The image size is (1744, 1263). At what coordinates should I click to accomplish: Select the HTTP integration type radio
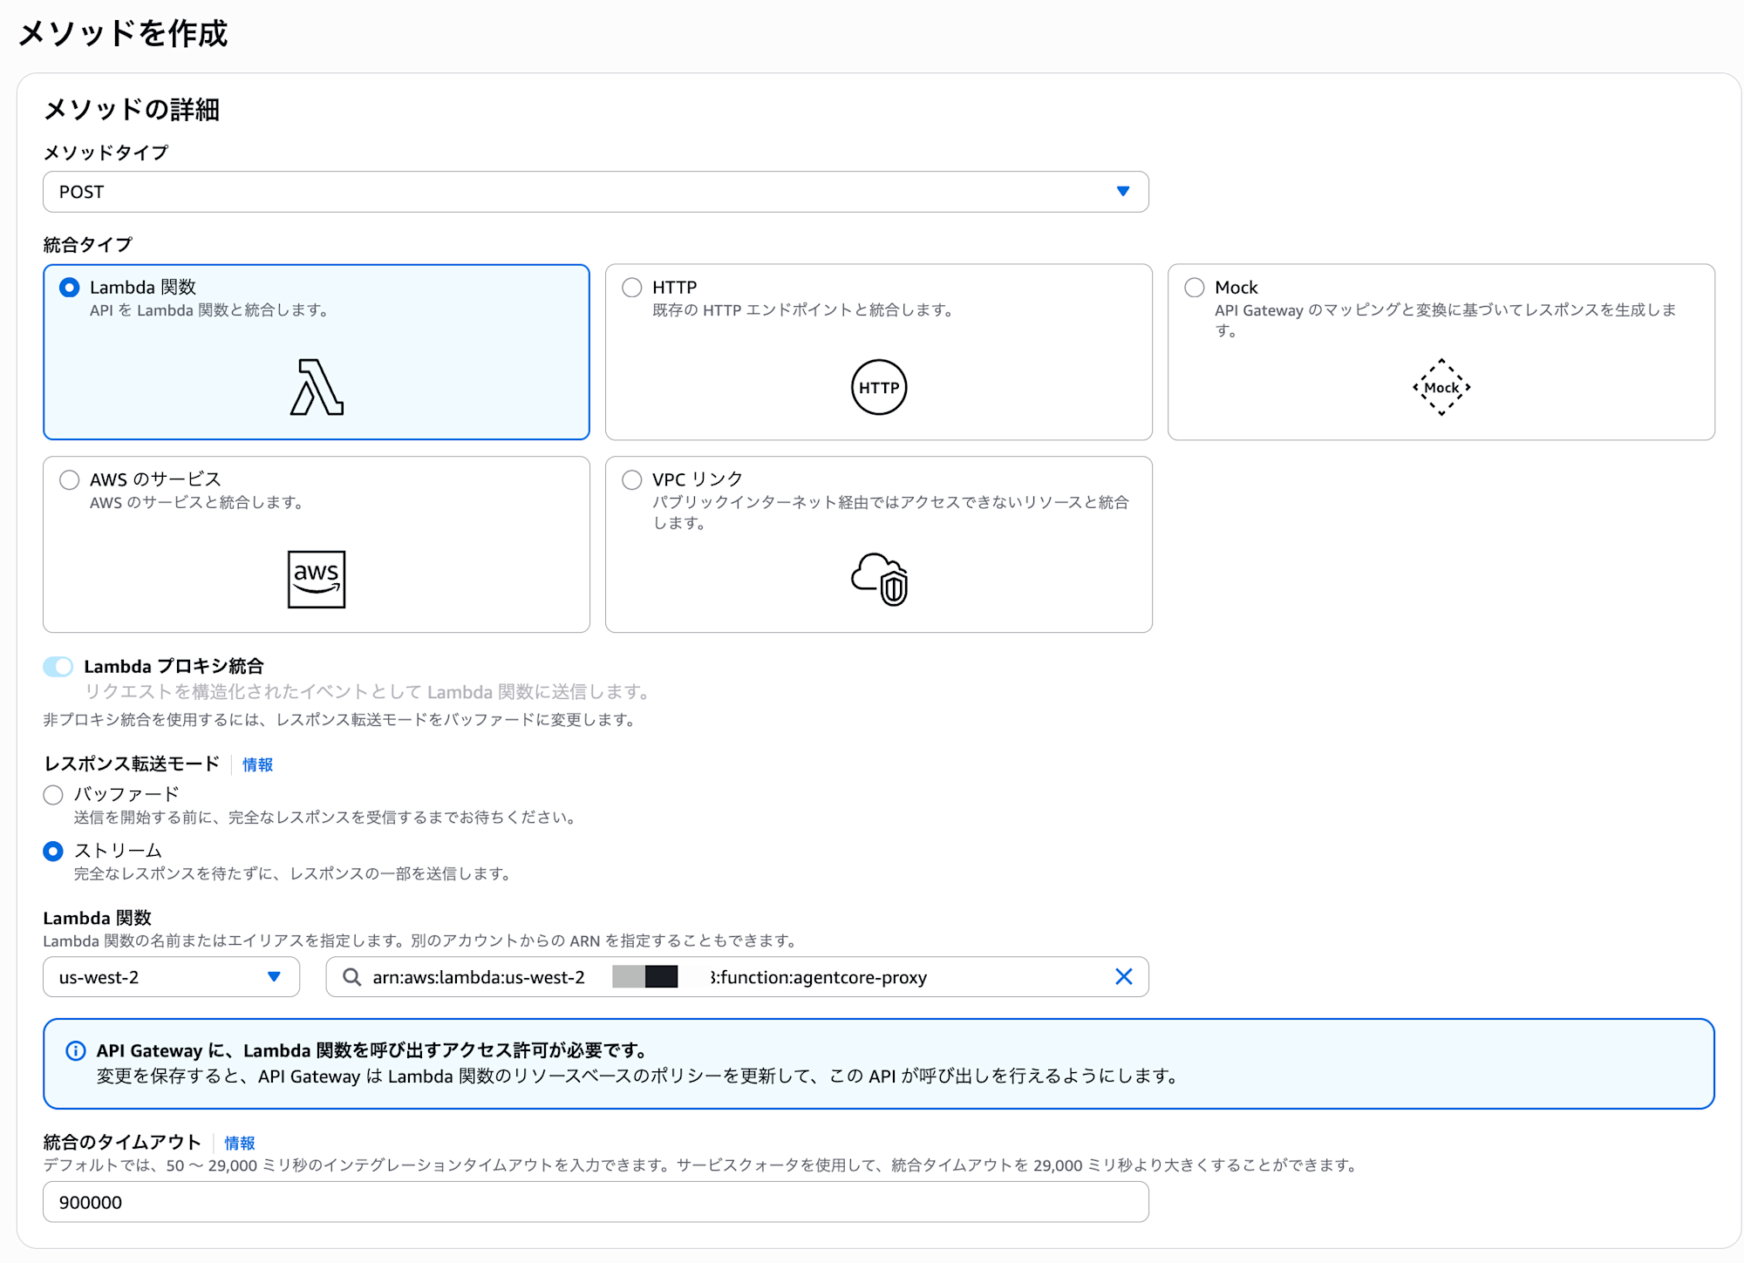632,288
